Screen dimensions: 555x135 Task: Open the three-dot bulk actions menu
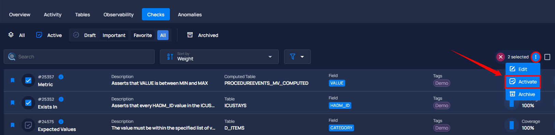point(536,57)
